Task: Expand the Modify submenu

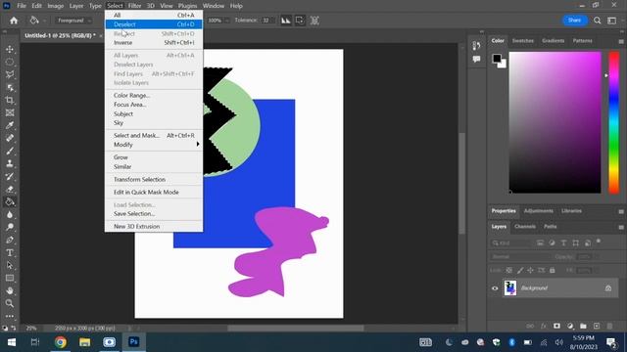Action: (154, 145)
